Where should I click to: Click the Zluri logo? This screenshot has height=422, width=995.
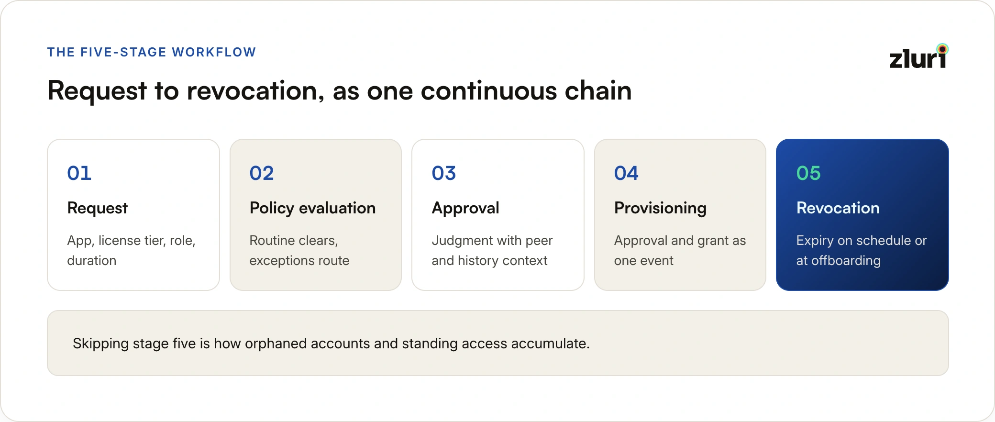click(x=918, y=56)
